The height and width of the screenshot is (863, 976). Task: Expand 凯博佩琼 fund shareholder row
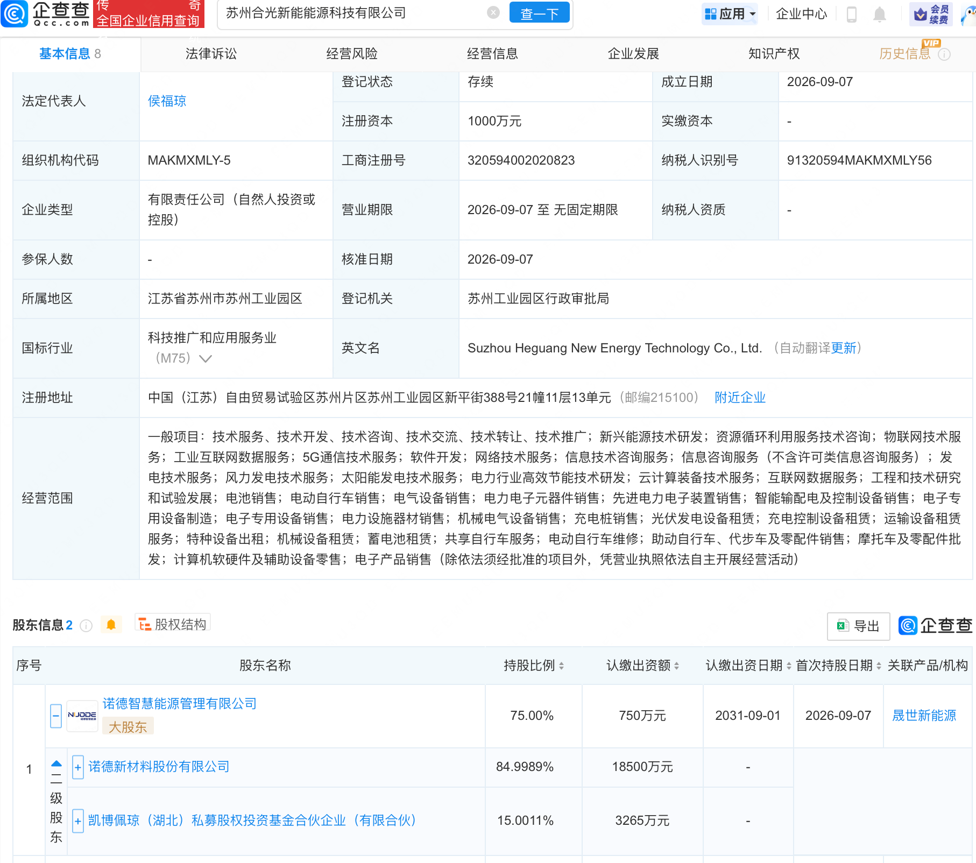coord(78,821)
